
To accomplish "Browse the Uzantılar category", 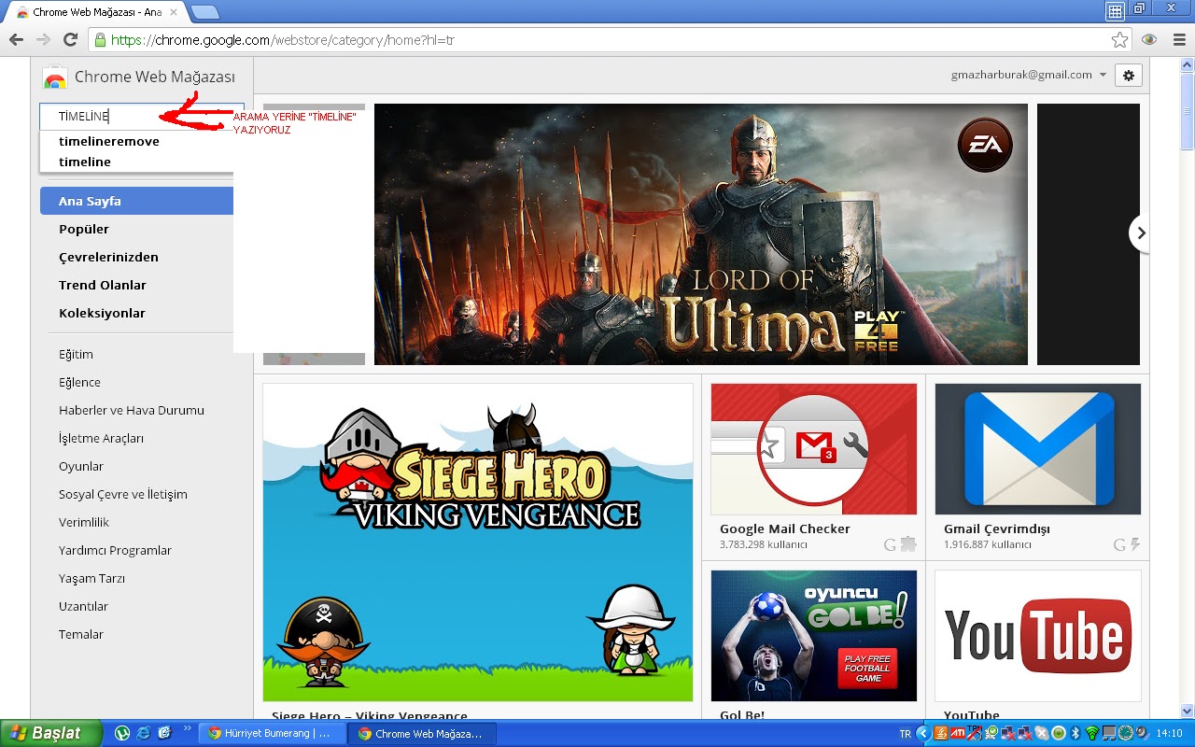I will (x=83, y=606).
